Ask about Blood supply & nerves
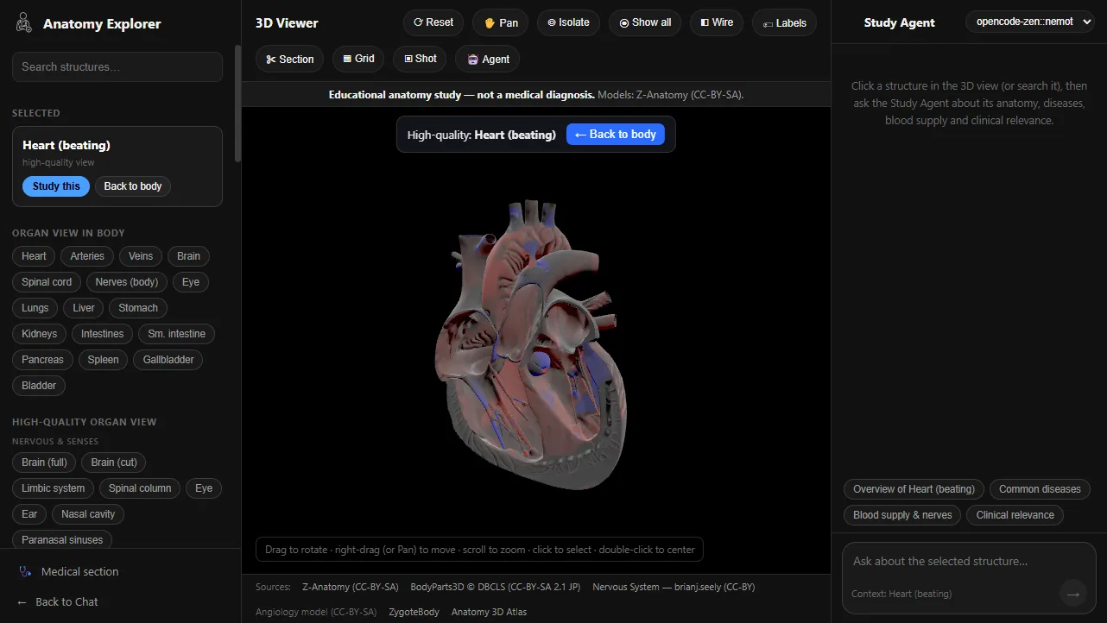The image size is (1107, 623). point(902,515)
